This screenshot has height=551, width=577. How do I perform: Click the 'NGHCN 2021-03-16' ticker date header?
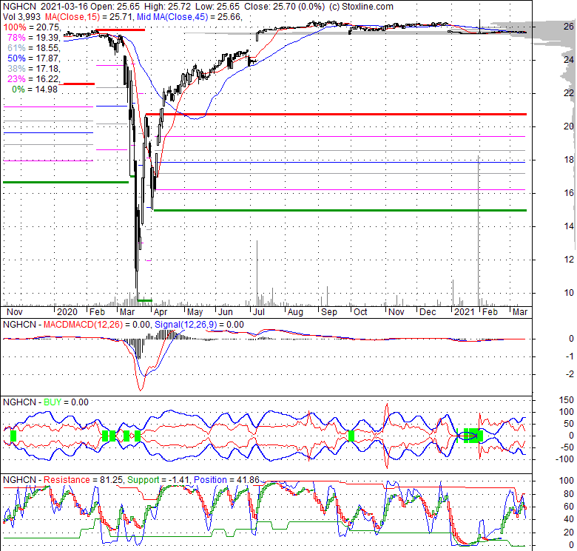click(x=46, y=7)
